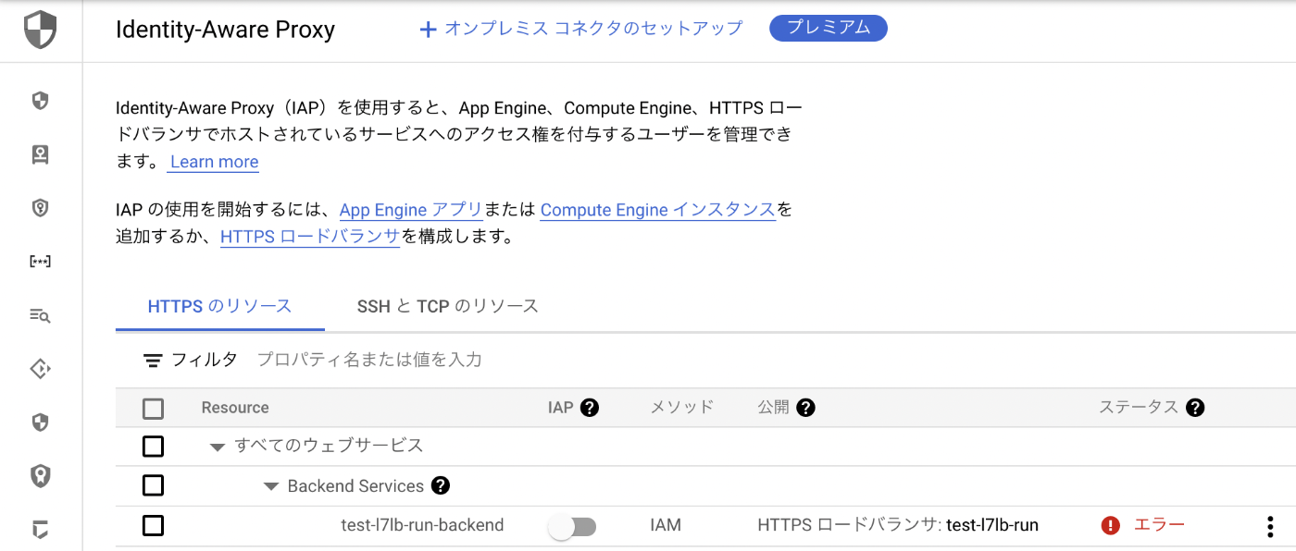Screen dimensions: 1296x551
Task: Open the Learn more link
Action: coord(215,162)
